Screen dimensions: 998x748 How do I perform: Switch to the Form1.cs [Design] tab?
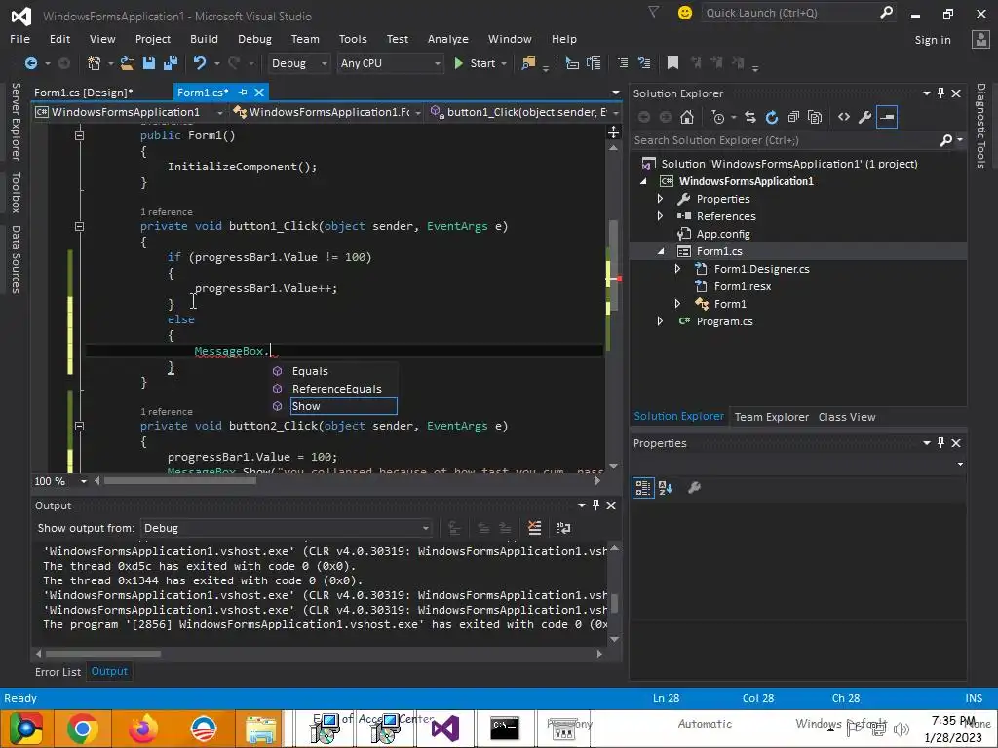click(x=84, y=93)
